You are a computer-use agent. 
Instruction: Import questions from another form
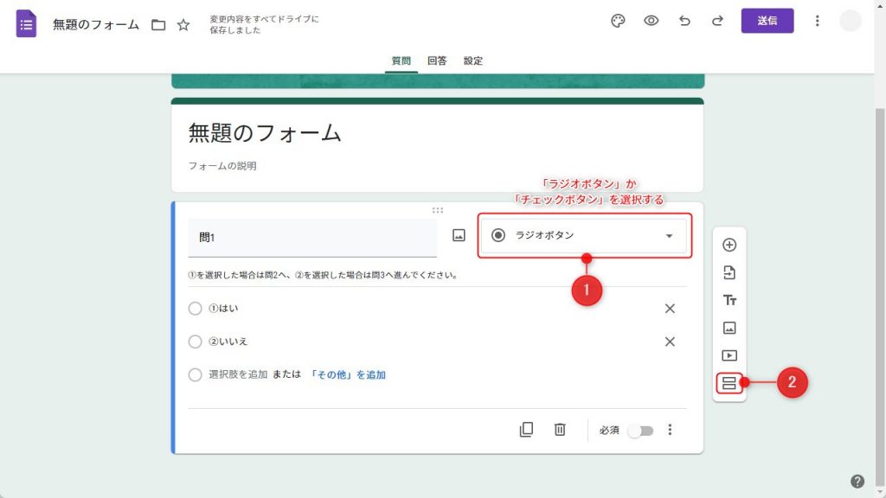click(x=729, y=272)
